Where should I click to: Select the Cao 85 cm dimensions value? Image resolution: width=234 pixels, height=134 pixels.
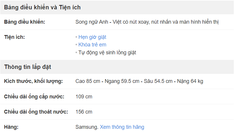coord(139,81)
